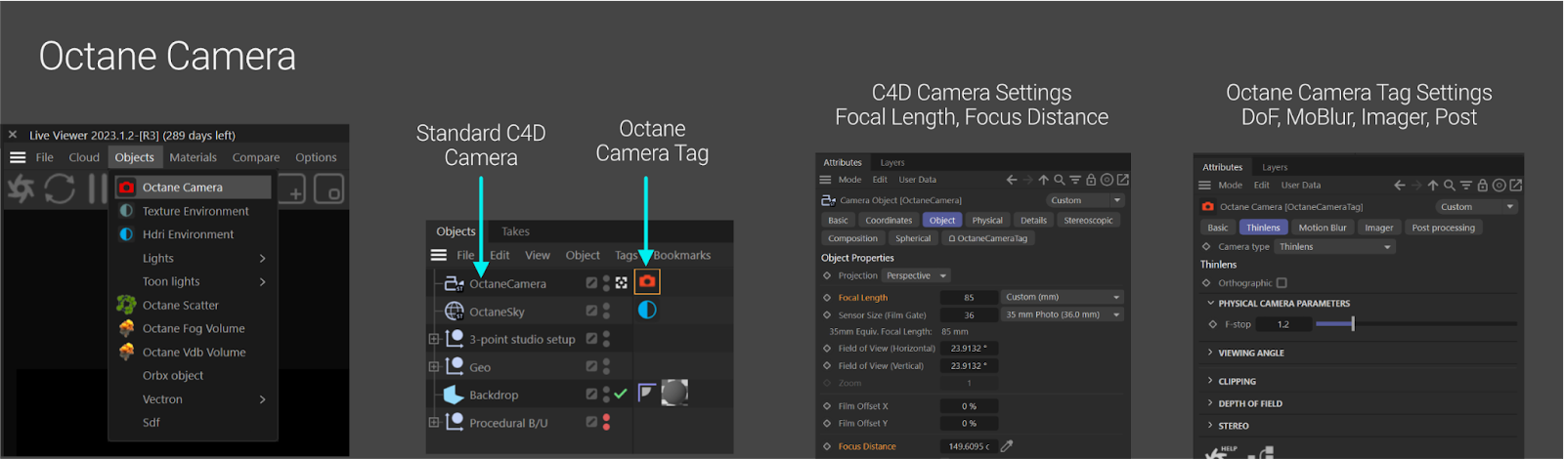Viewport: 1564px width, 459px height.
Task: Open the Materials menu in Live Viewer
Action: click(x=193, y=157)
